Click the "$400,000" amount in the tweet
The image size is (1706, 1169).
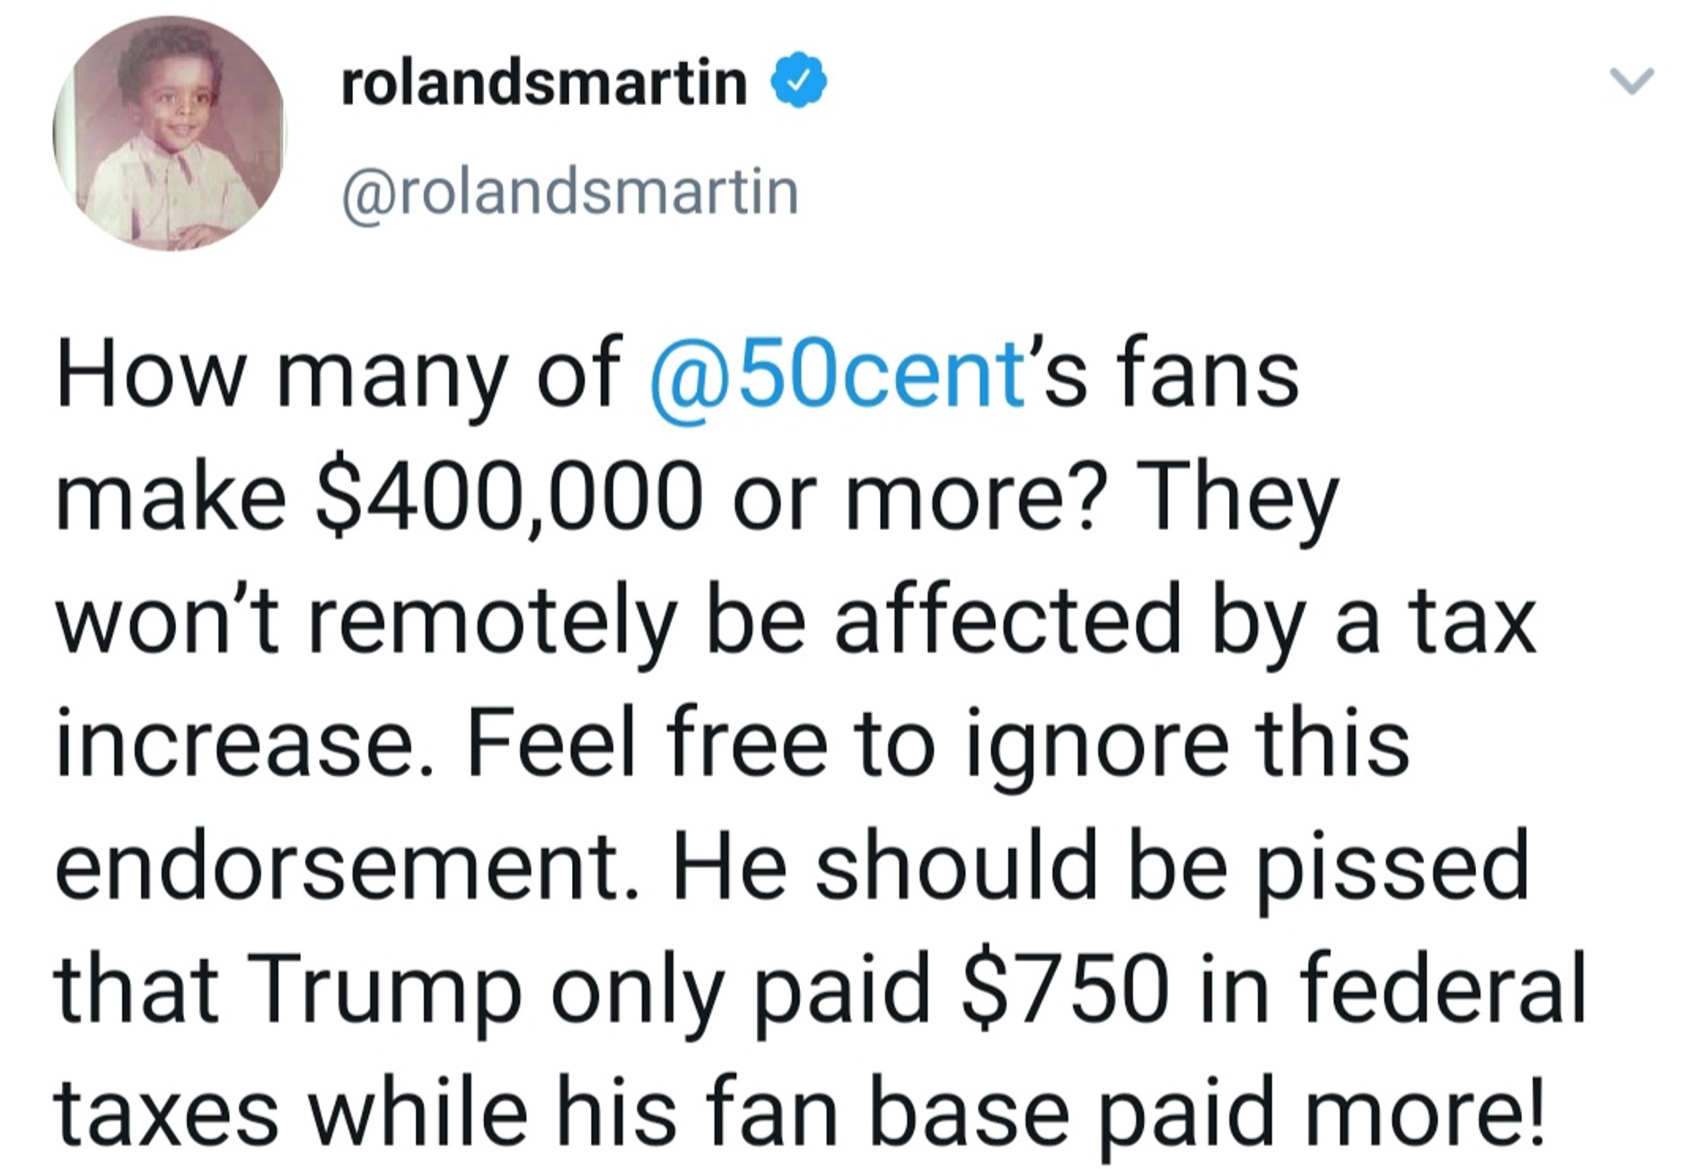506,499
